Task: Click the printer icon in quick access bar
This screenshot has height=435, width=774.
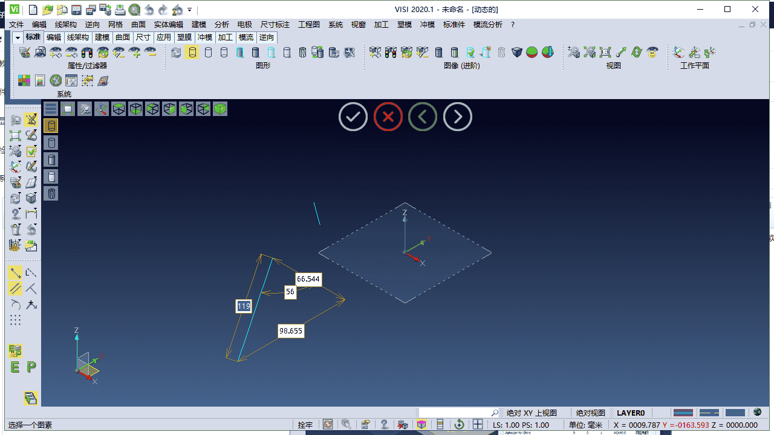Action: click(x=120, y=10)
